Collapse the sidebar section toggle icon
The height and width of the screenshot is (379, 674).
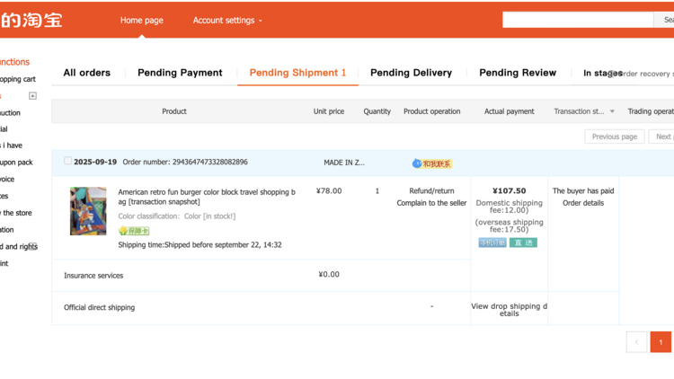point(32,96)
